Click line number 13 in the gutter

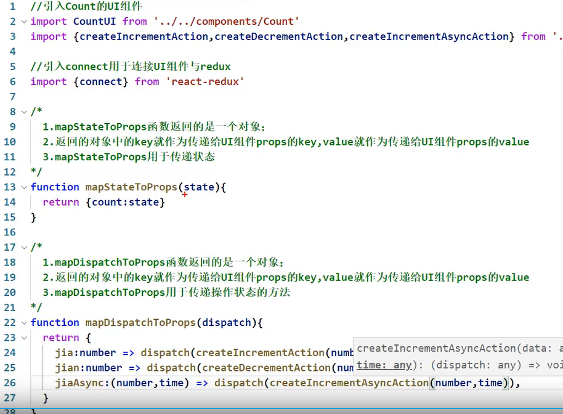[x=10, y=187]
